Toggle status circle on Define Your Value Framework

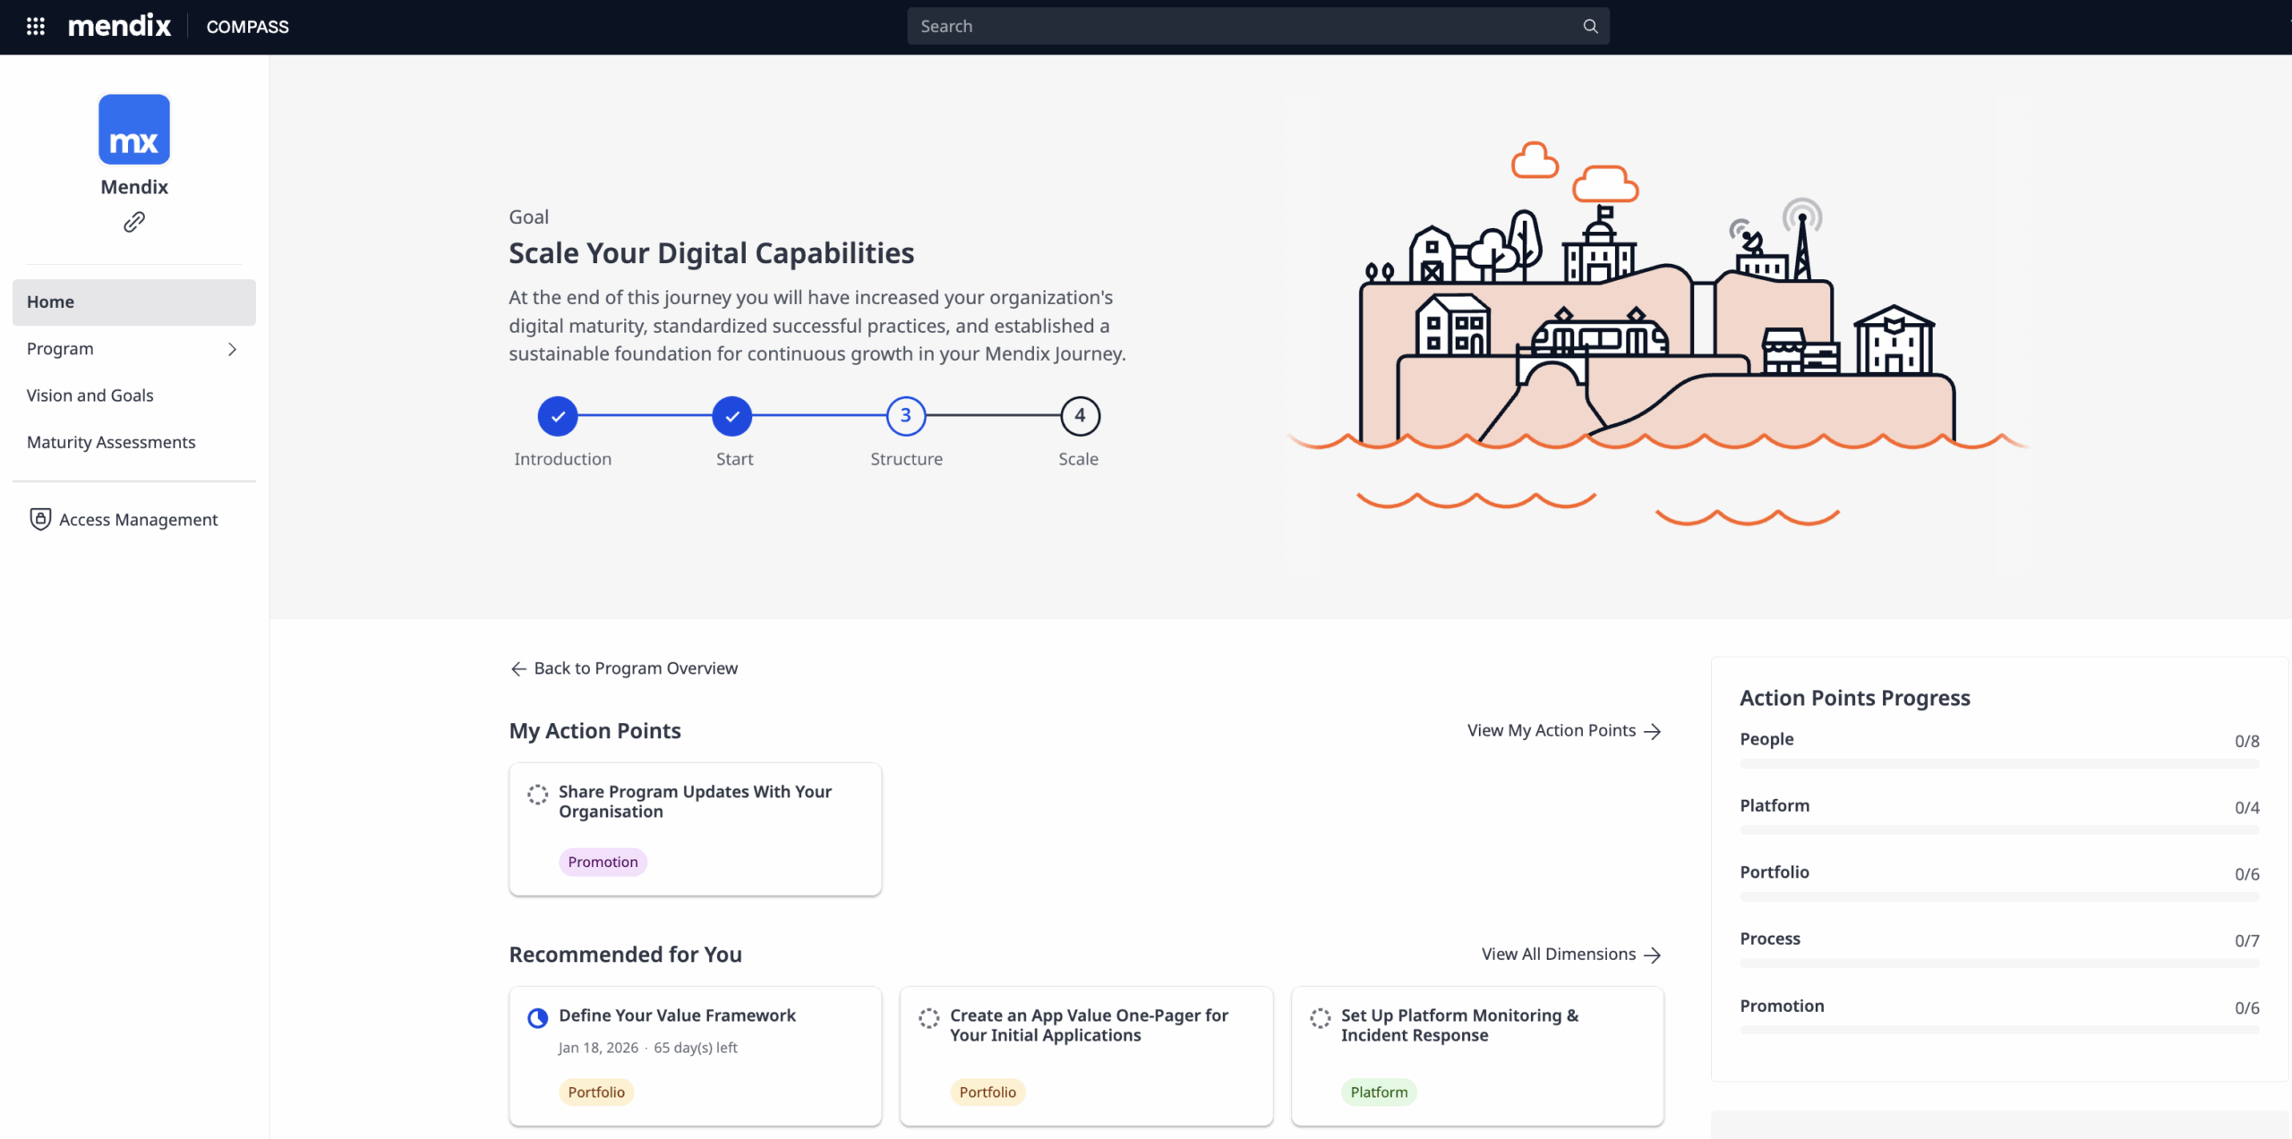[537, 1017]
